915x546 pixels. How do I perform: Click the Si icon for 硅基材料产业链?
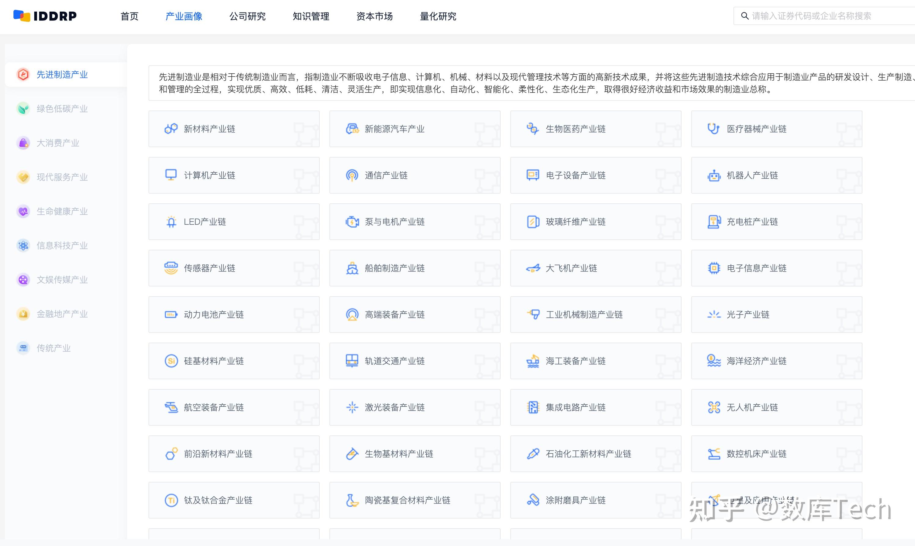171,361
